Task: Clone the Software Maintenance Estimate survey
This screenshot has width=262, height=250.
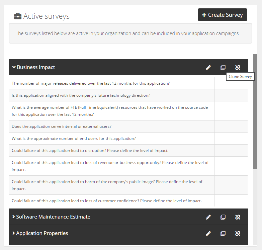Action: pos(223,217)
